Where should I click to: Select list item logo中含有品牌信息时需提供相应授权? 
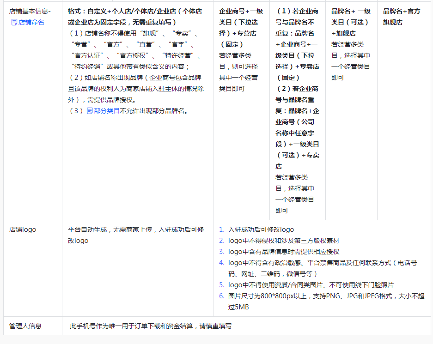tap(284, 252)
